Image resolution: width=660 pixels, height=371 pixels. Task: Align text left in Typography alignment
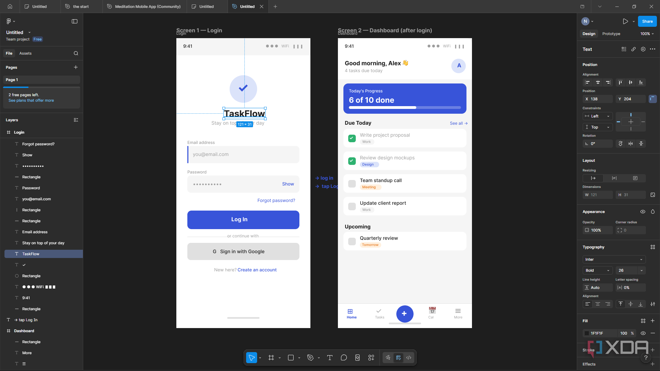coord(587,304)
